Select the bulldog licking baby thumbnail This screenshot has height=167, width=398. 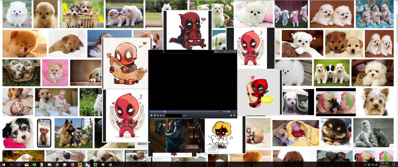click(336, 102)
